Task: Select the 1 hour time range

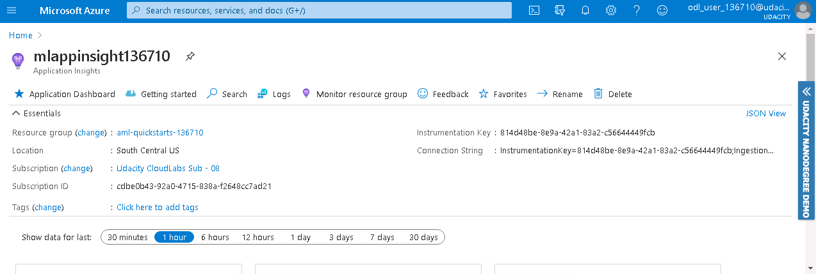Action: coord(174,237)
